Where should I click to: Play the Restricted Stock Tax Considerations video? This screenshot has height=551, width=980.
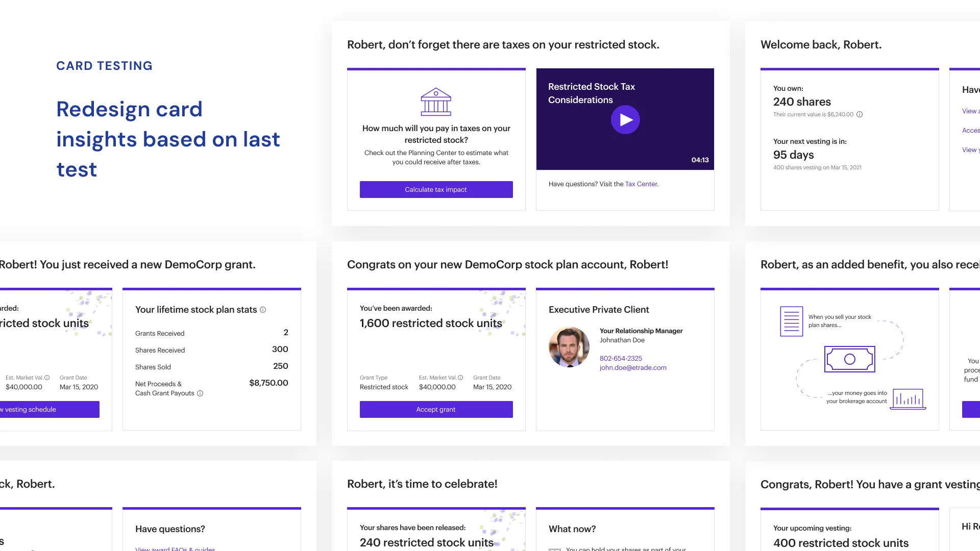[625, 120]
